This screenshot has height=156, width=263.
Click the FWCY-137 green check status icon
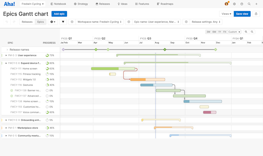click(x=12, y=96)
